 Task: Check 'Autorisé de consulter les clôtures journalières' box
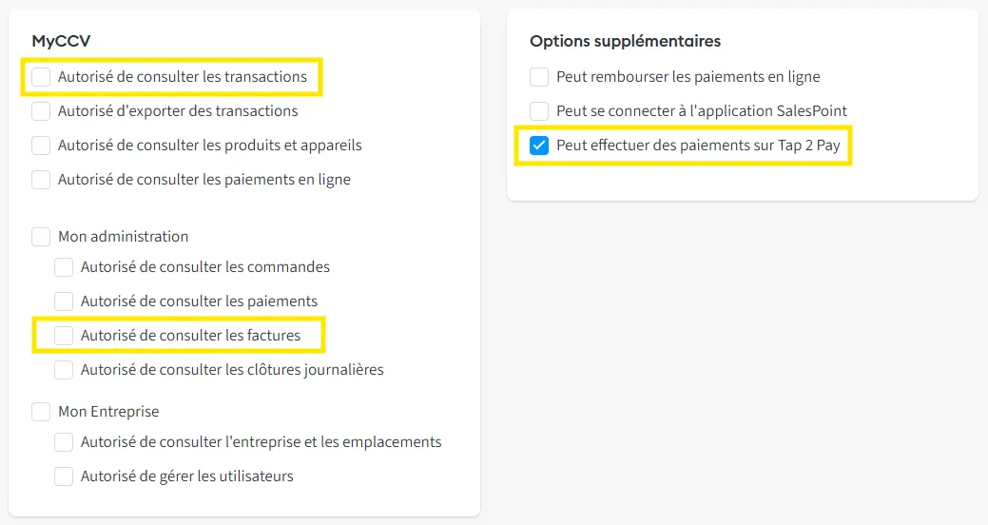tap(64, 370)
